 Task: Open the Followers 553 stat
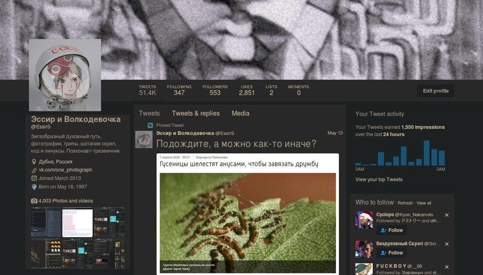pyautogui.click(x=215, y=90)
